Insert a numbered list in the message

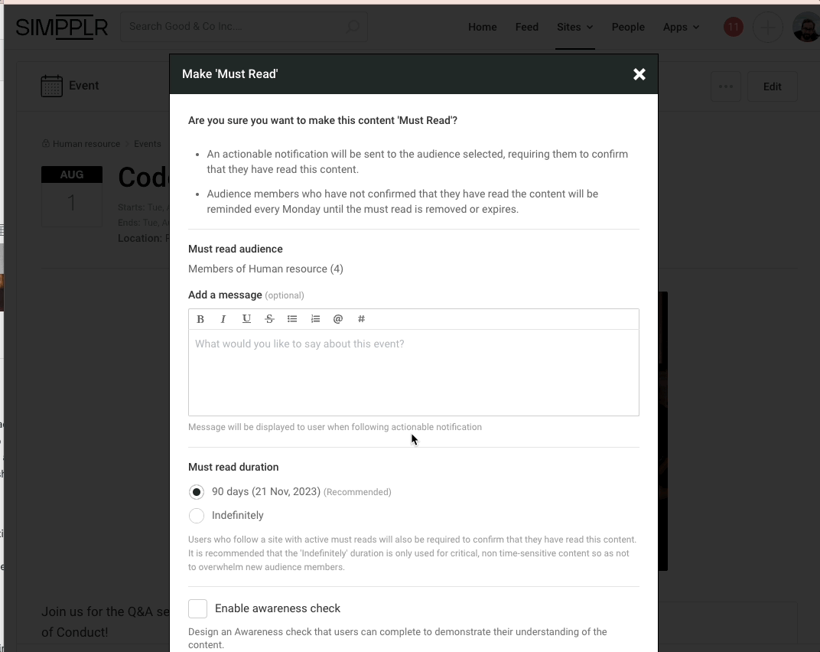coord(315,319)
